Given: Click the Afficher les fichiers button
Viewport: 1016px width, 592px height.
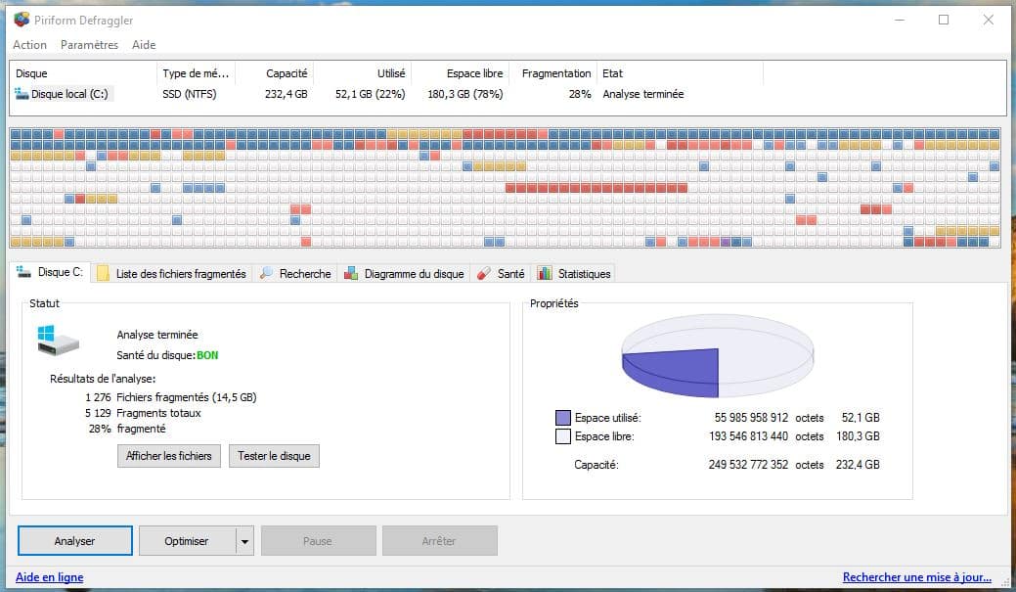Looking at the screenshot, I should pyautogui.click(x=169, y=456).
